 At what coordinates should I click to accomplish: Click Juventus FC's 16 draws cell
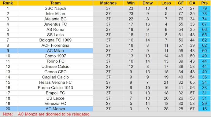point(148,24)
